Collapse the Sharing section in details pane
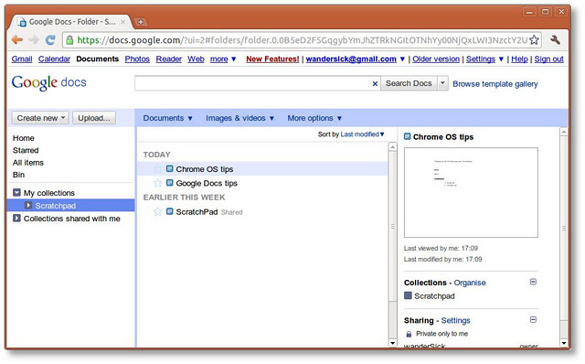585x364 pixels. (x=533, y=319)
